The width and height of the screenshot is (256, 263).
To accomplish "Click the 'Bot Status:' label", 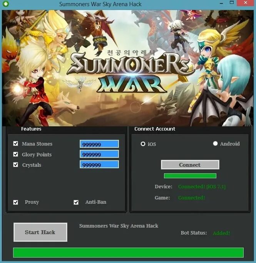I will 194,233.
